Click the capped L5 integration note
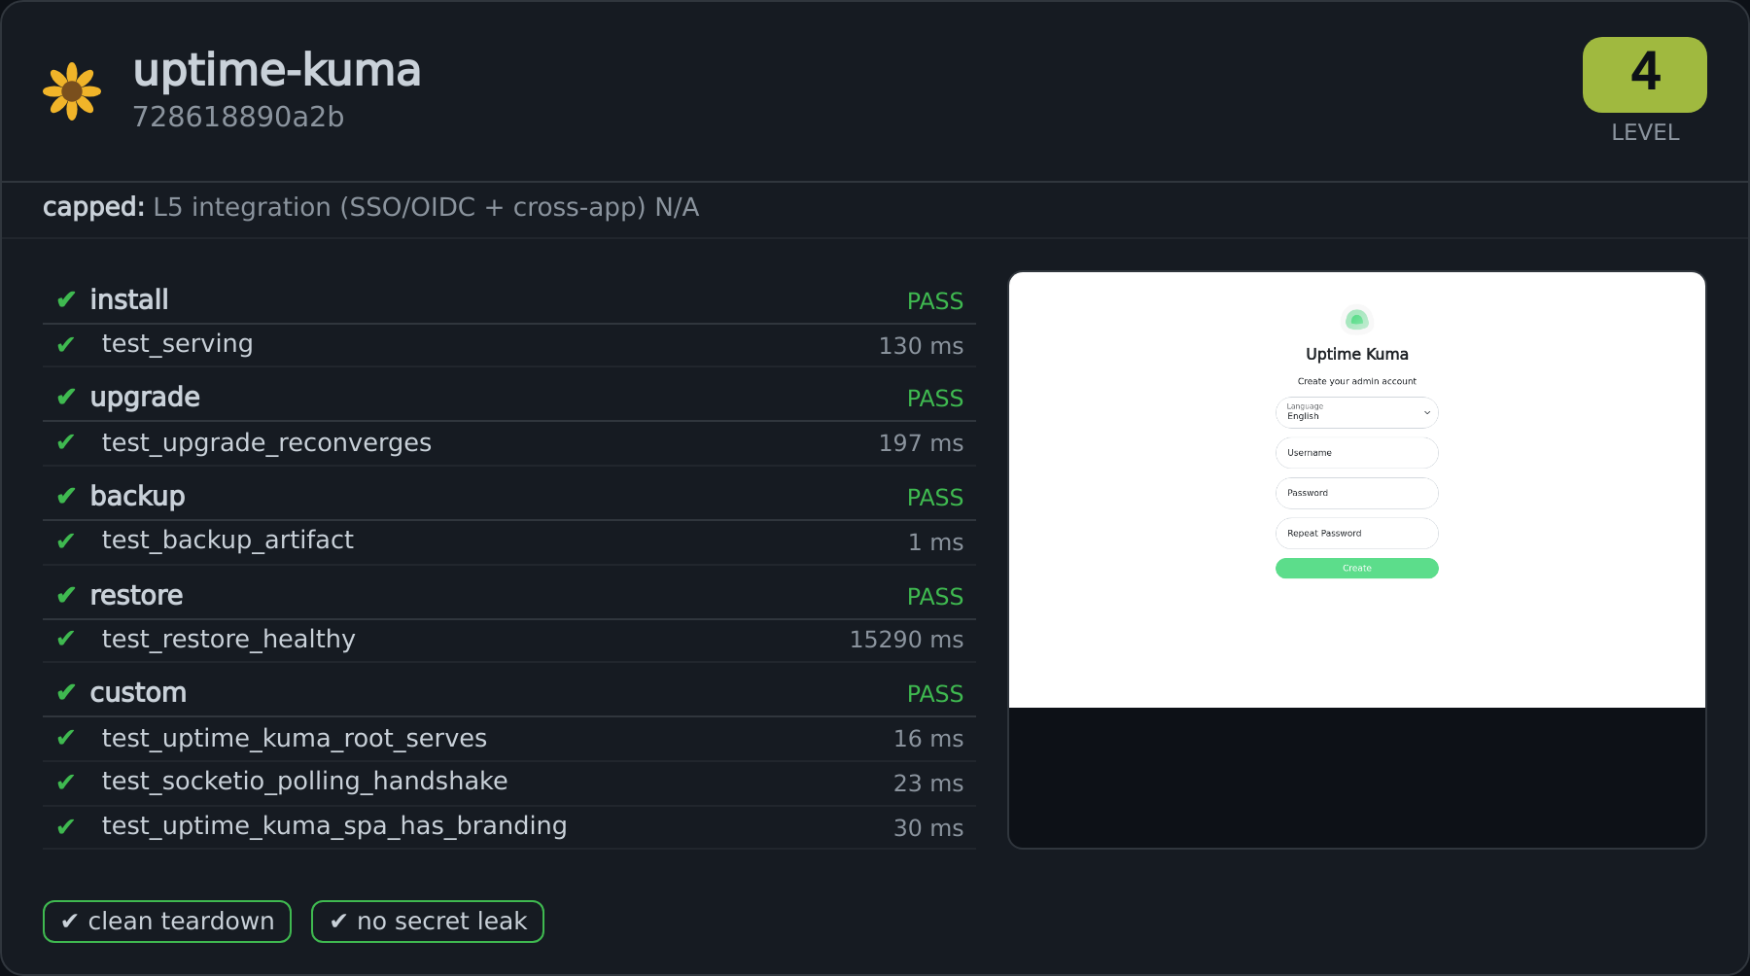Screen dimensions: 1750x976 click(x=370, y=207)
